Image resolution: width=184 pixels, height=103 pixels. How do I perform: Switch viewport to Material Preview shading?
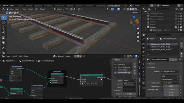click(133, 9)
